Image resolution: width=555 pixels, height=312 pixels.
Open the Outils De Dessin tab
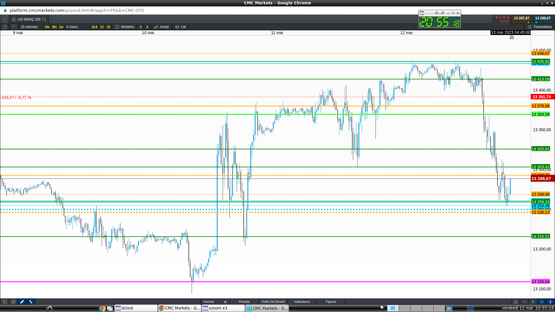(x=273, y=302)
